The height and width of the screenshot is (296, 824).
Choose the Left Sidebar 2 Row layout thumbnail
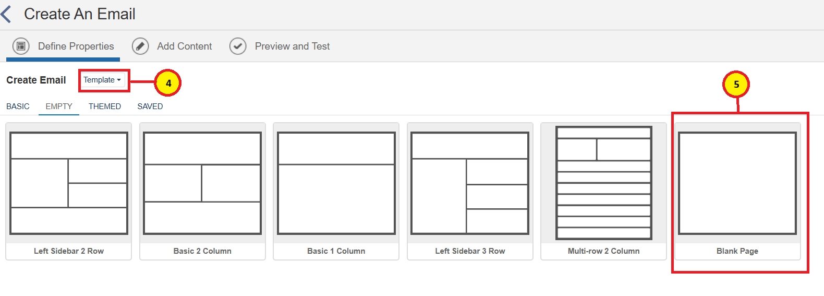69,183
